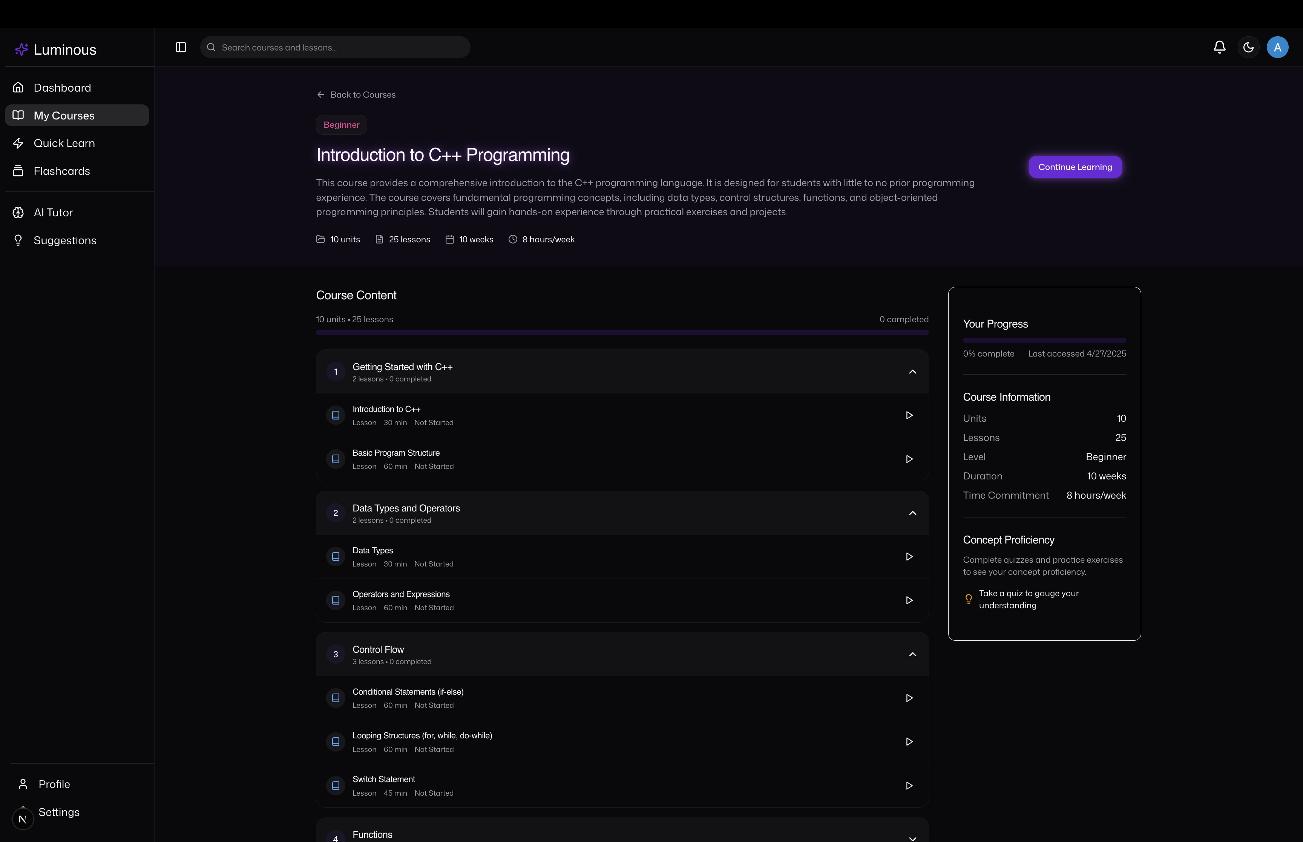Viewport: 1303px width, 842px height.
Task: Play the Introduction to C++ lesson
Action: coord(909,415)
